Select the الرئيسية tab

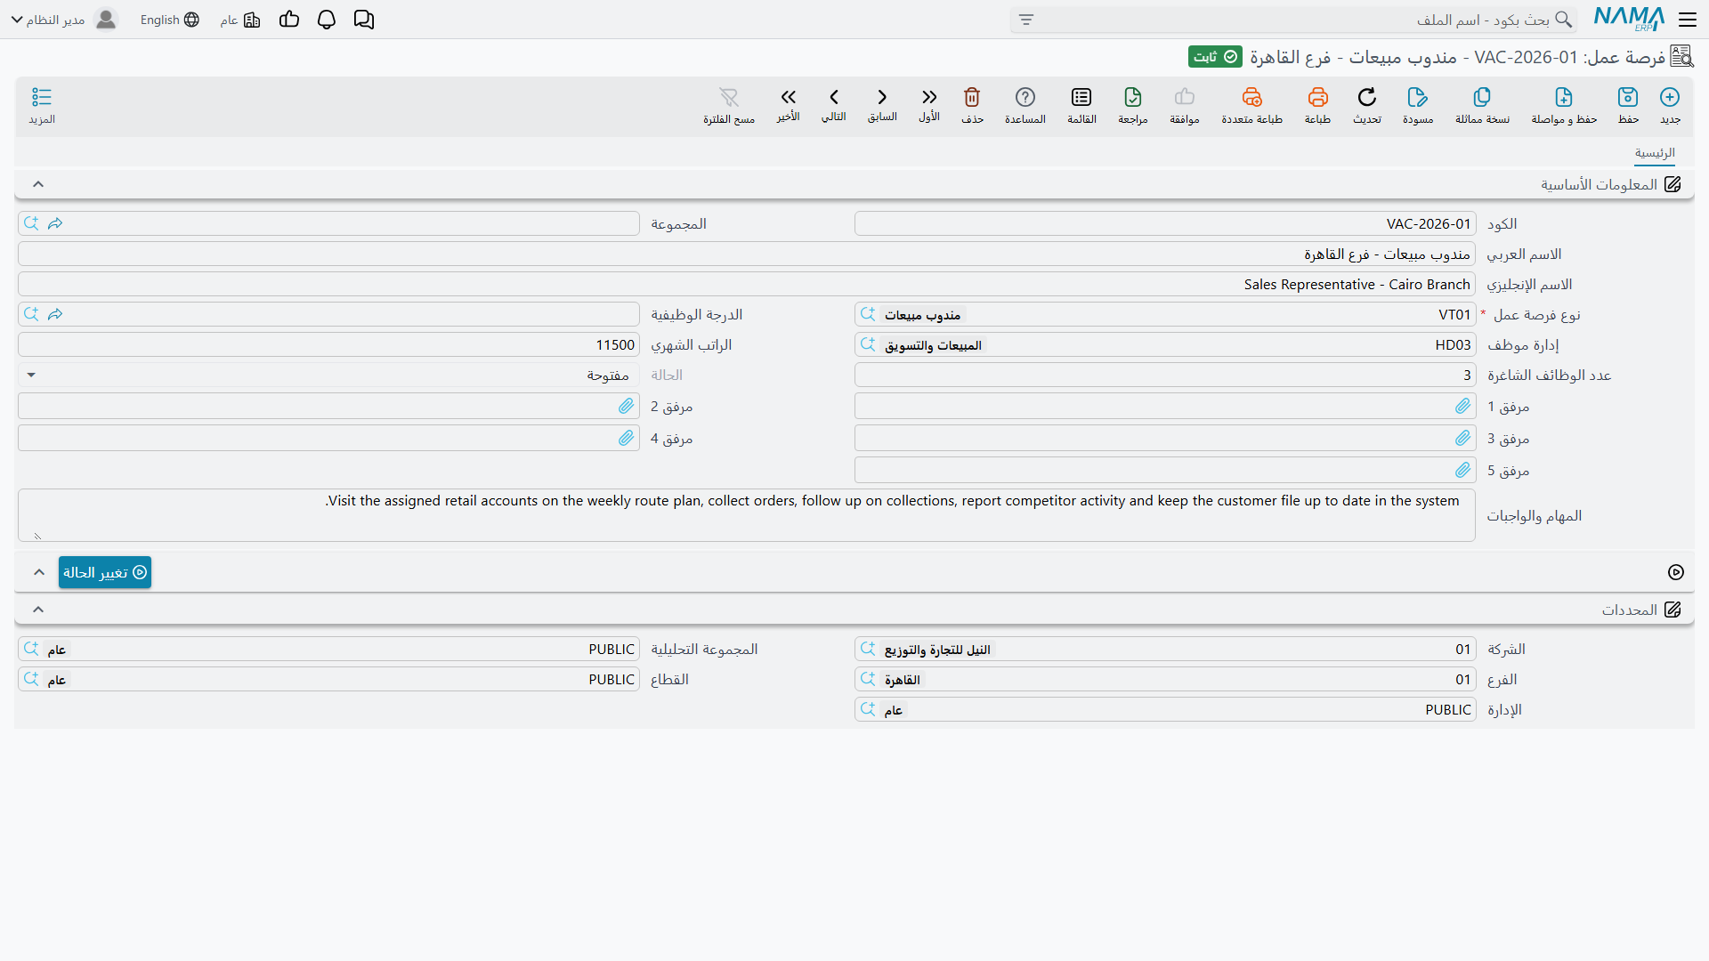tap(1655, 153)
